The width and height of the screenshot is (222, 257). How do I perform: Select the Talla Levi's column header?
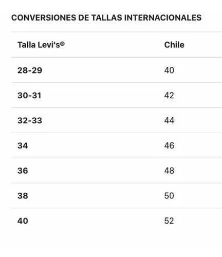click(41, 45)
